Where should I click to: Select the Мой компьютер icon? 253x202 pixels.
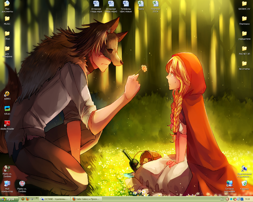click(7, 184)
